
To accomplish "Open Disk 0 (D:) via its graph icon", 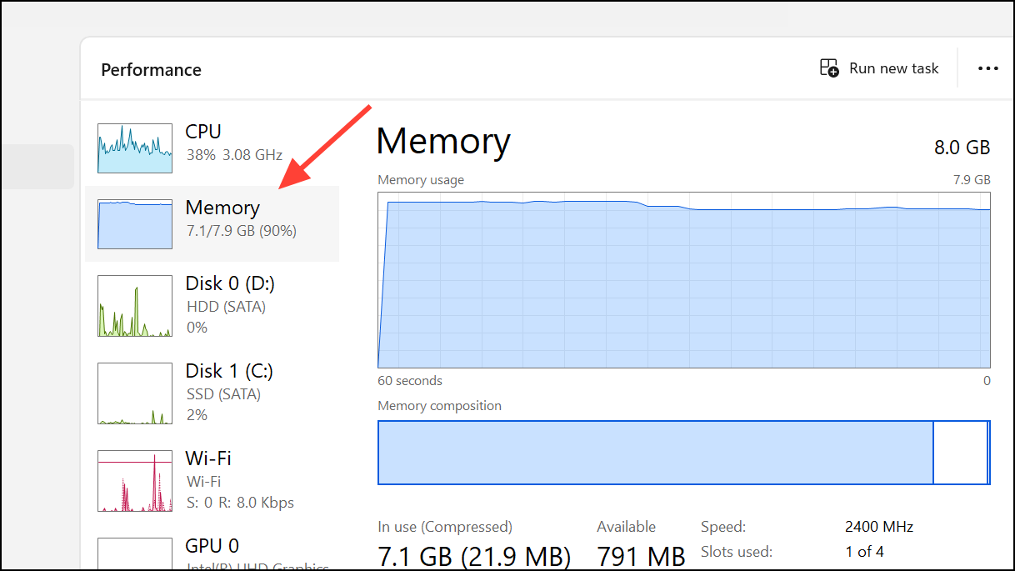I will (134, 307).
